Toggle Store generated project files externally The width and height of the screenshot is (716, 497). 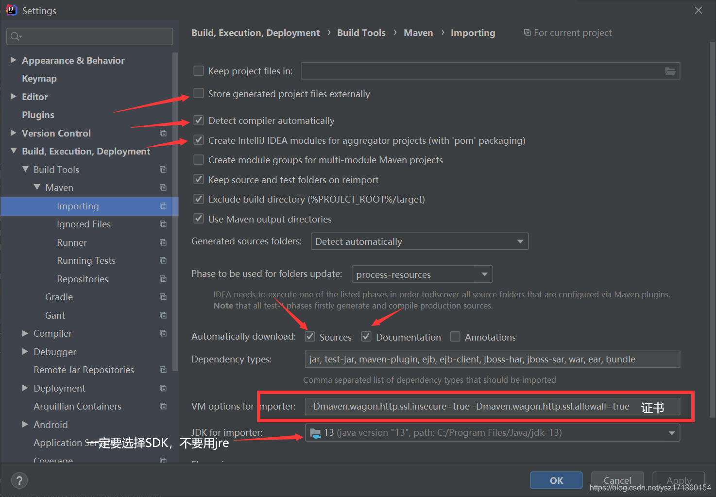(199, 93)
